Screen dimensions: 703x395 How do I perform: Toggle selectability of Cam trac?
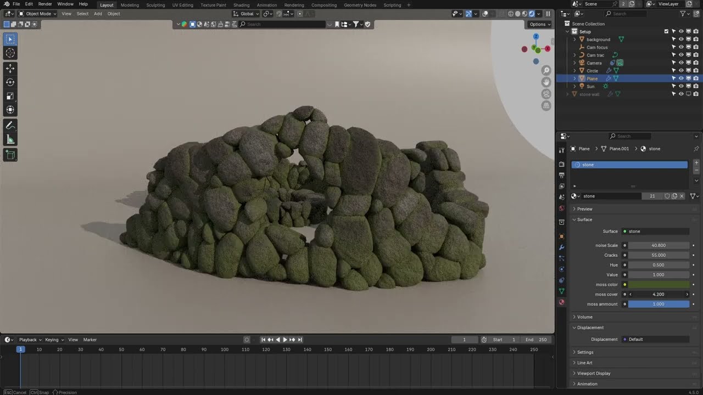[x=674, y=55]
